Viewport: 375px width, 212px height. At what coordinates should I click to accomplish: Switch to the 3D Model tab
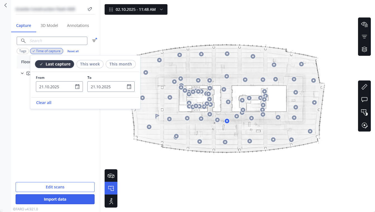[49, 26]
